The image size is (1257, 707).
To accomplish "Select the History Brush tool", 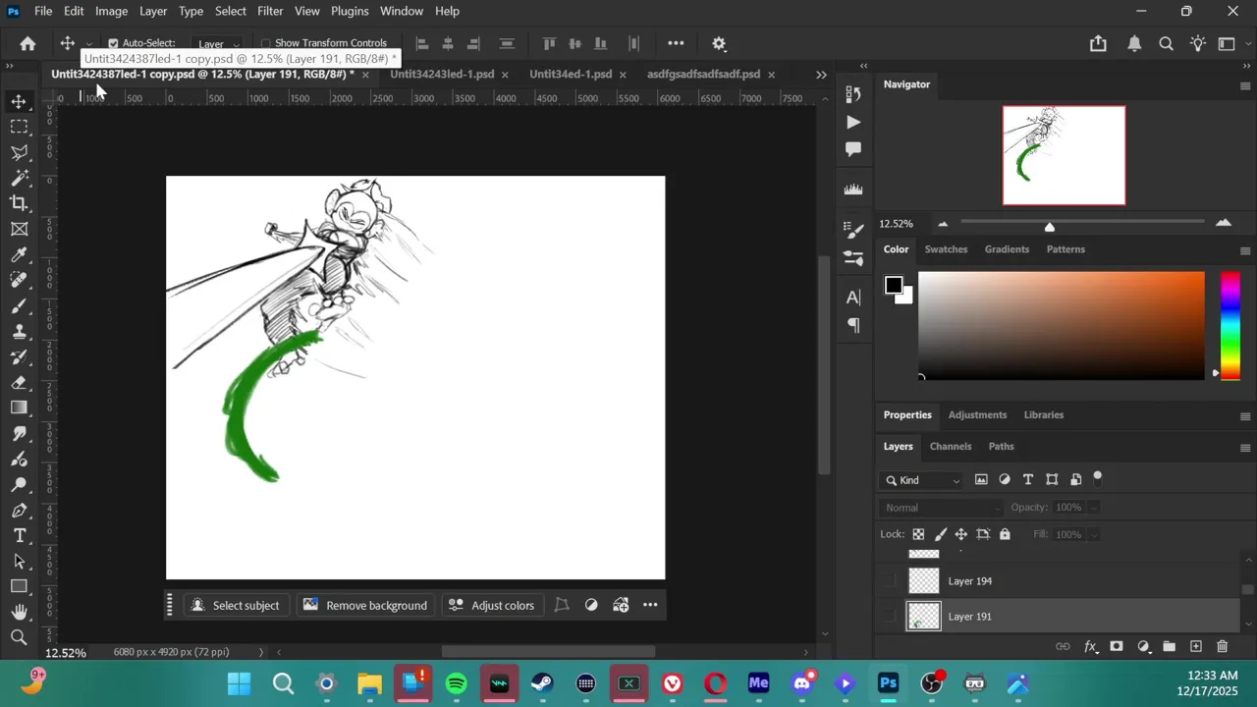I will pyautogui.click(x=19, y=356).
